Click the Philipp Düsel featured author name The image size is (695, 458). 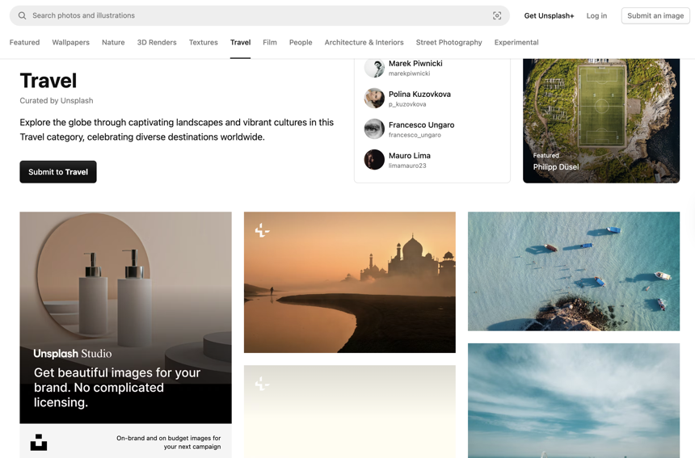(x=555, y=167)
